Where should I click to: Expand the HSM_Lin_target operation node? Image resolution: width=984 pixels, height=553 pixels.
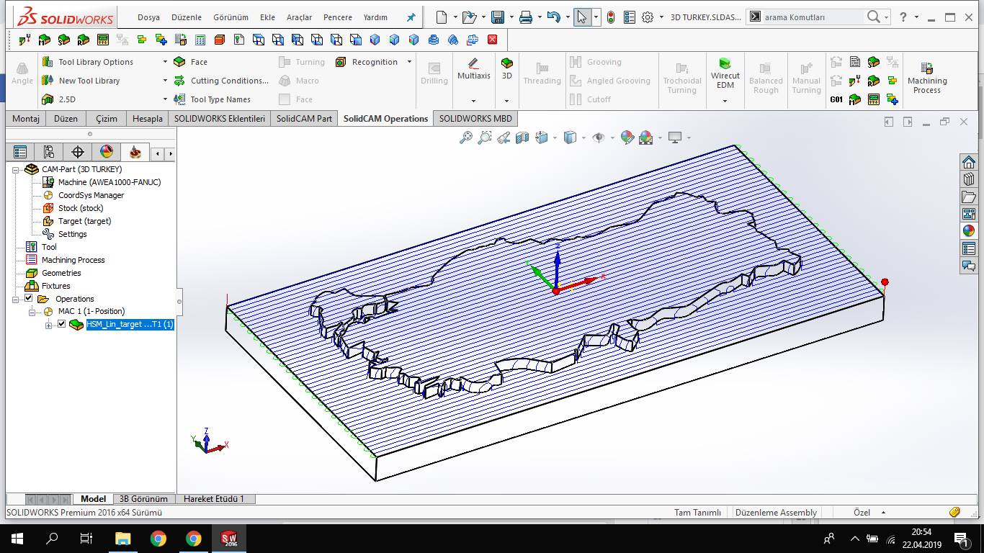coord(49,325)
